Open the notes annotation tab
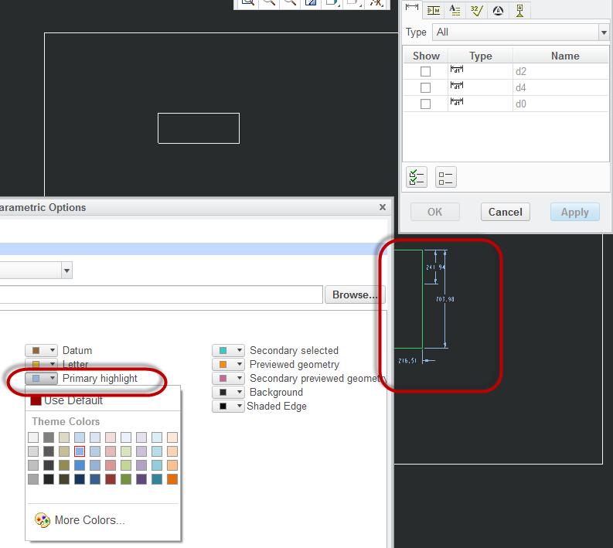Screen dimensions: 613x548 click(455, 10)
